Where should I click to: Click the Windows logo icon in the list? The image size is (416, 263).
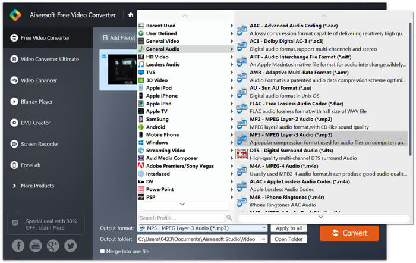click(x=141, y=143)
